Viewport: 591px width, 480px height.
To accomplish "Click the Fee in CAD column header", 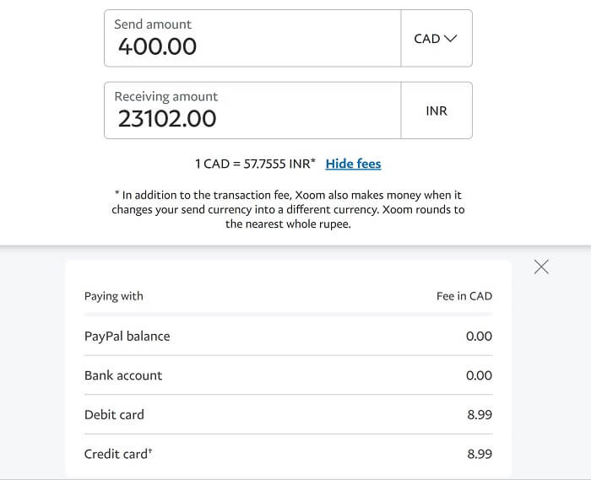I will tap(464, 296).
